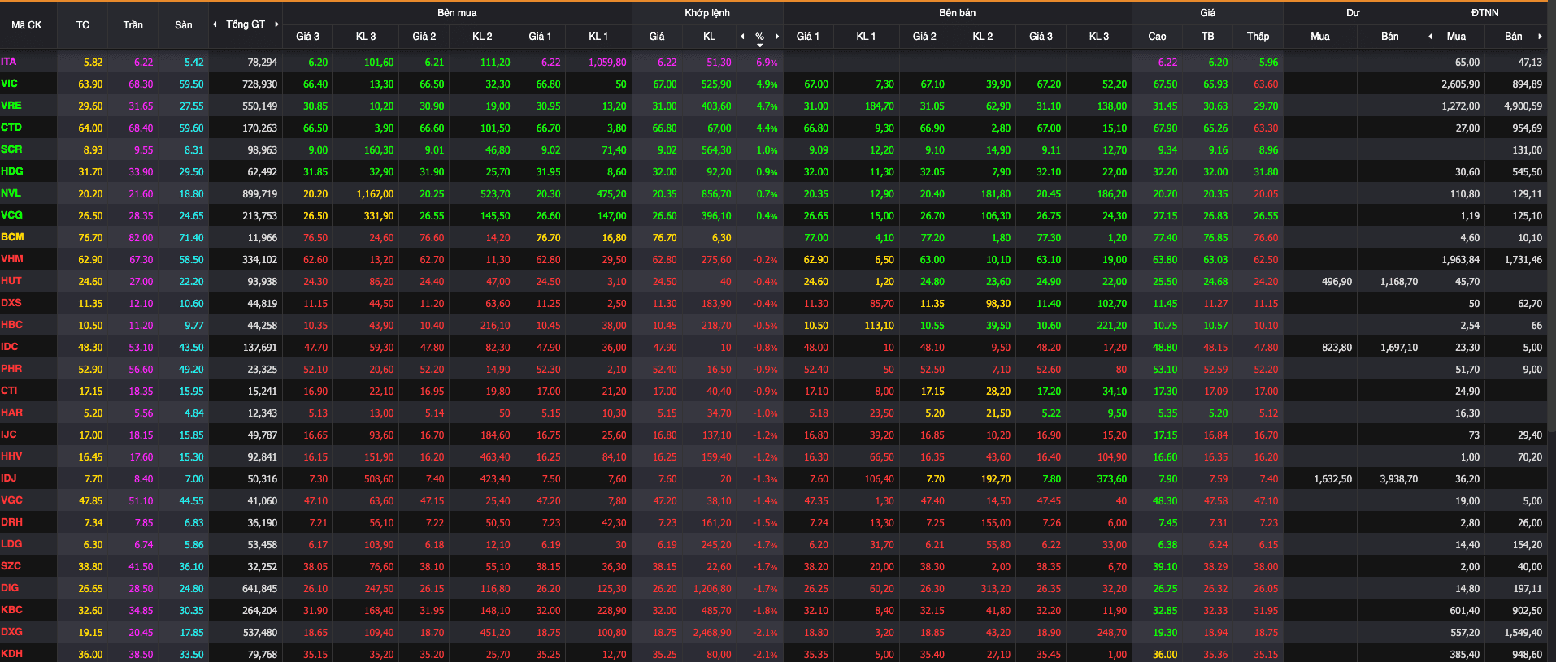
Task: Click surplus sell 3,938,70 in IDJ row
Action: pyautogui.click(x=1399, y=479)
